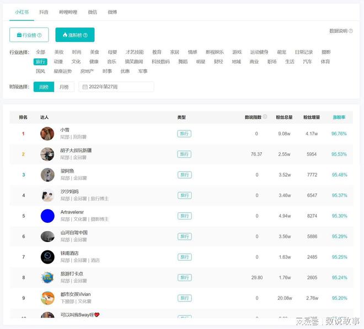Click the name Artravelersr
Viewport: 364px width, 329px height.
point(72,212)
